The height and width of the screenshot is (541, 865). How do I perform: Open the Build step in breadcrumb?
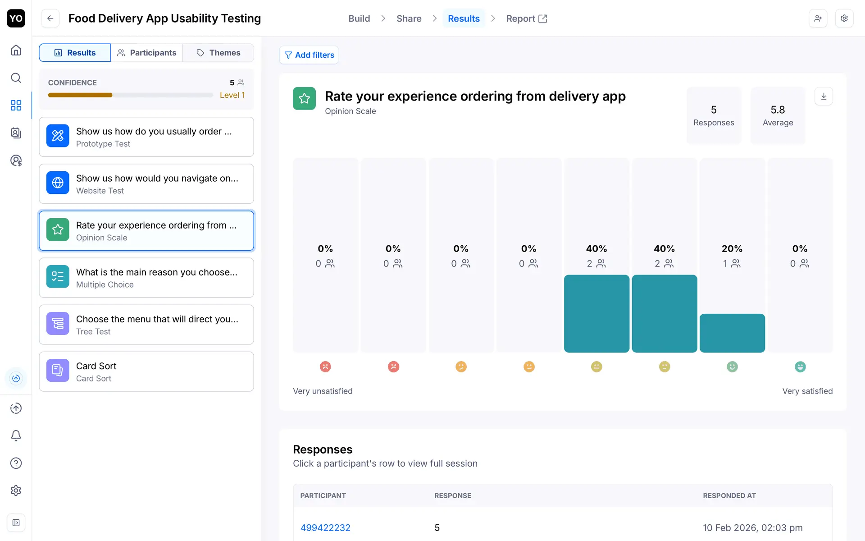359,18
